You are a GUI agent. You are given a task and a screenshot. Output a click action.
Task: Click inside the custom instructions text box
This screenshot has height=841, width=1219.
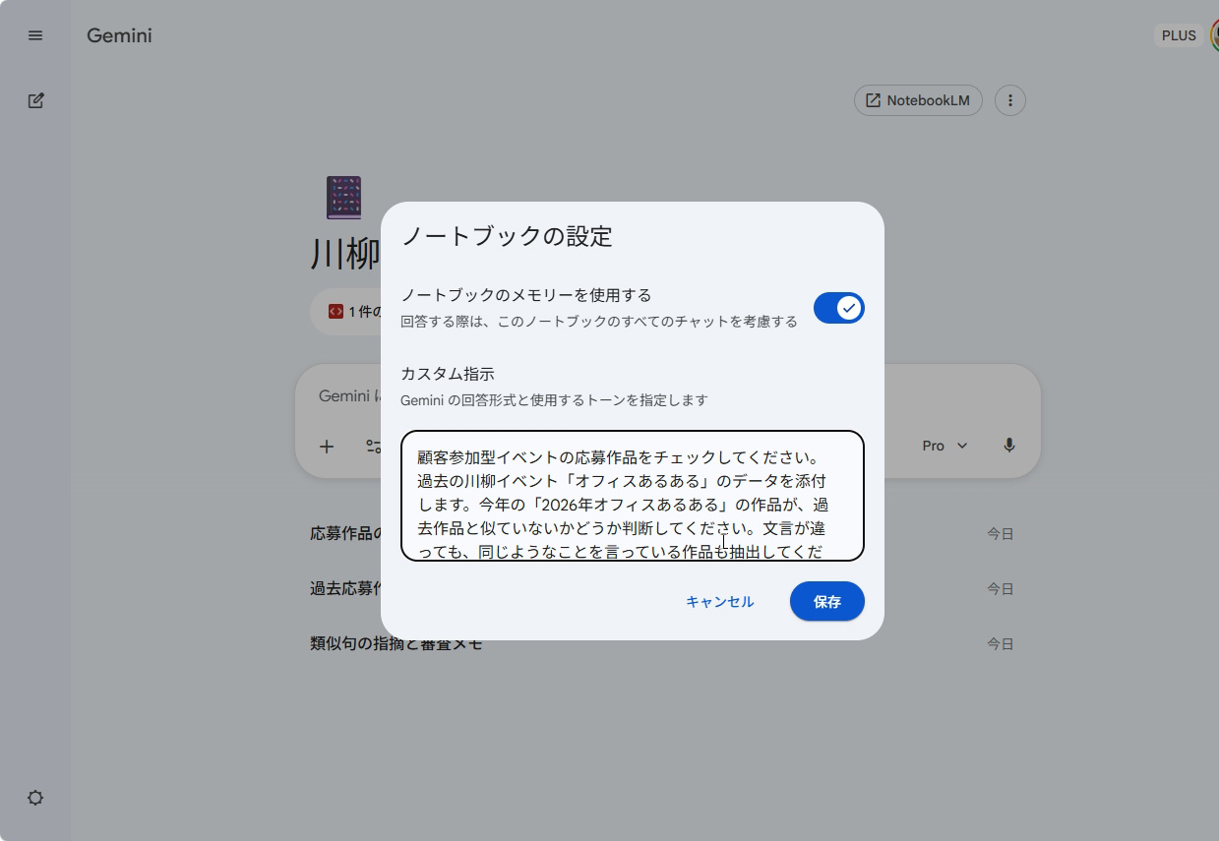[x=633, y=496]
